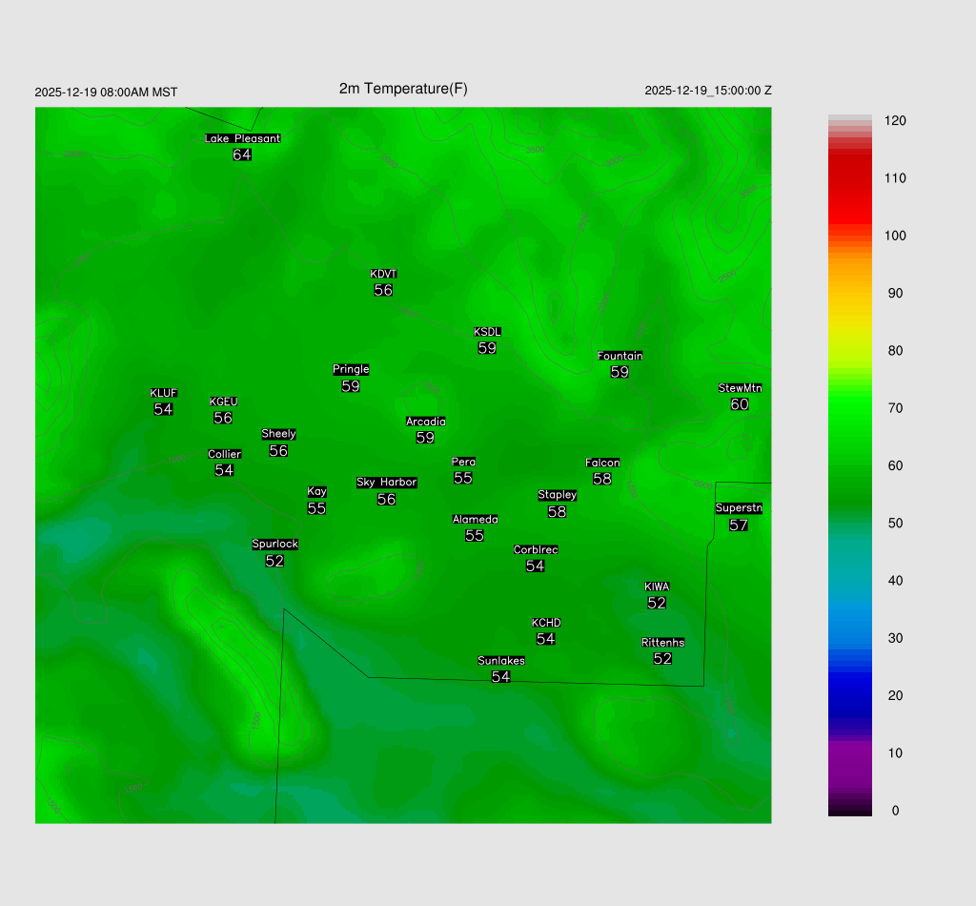Click the KSDL station reading of 59

[487, 348]
